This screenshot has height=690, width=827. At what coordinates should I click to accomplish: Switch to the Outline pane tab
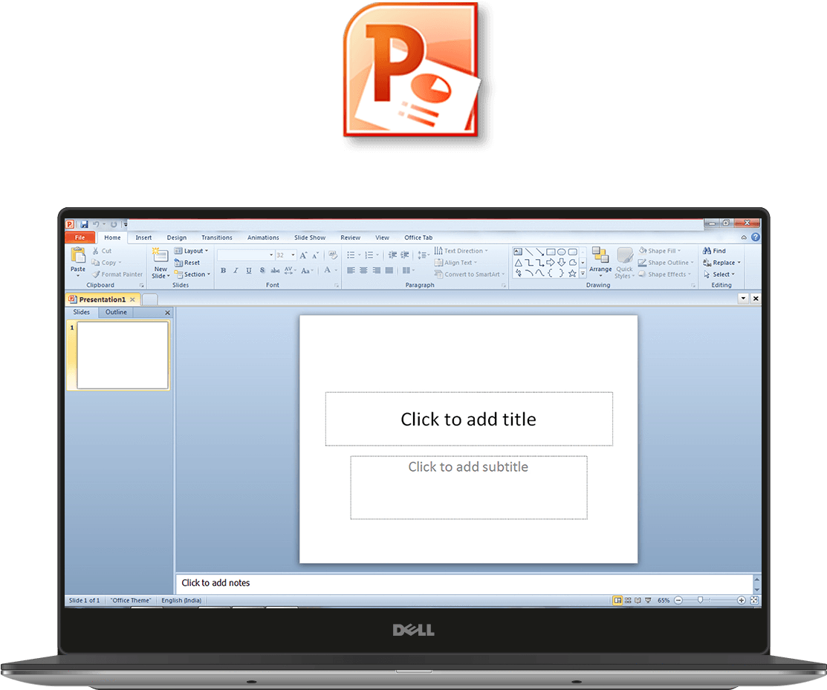[116, 312]
